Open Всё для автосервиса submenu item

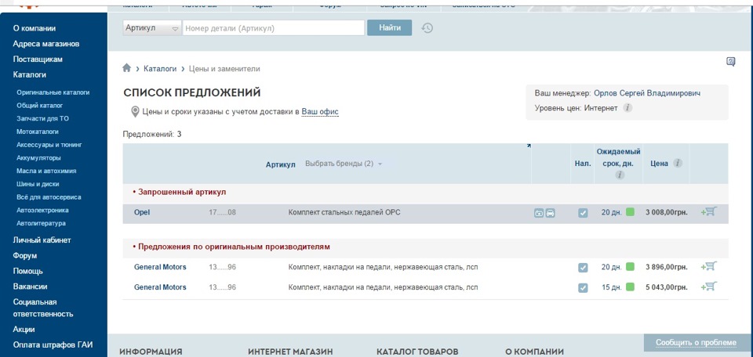click(x=49, y=197)
